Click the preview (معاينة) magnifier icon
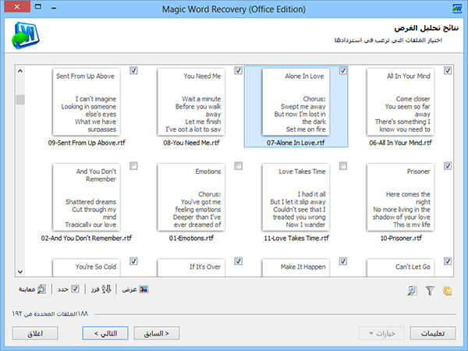 coord(41,289)
